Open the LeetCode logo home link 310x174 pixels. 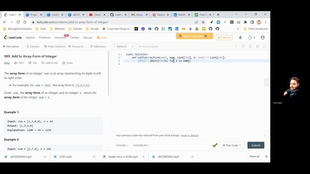tap(13, 38)
